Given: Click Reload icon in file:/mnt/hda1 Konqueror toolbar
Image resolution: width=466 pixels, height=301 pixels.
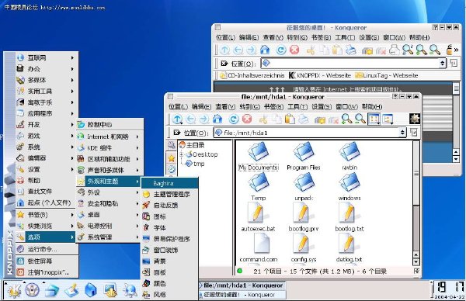Looking at the screenshot, I should pos(234,119).
